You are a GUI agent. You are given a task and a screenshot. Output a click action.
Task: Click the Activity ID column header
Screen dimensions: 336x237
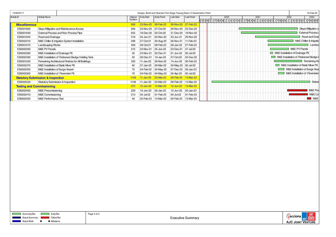click(x=15, y=17)
